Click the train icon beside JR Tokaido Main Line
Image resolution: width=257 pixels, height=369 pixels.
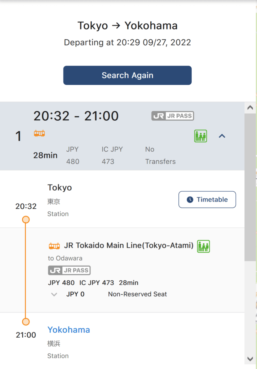pos(54,246)
